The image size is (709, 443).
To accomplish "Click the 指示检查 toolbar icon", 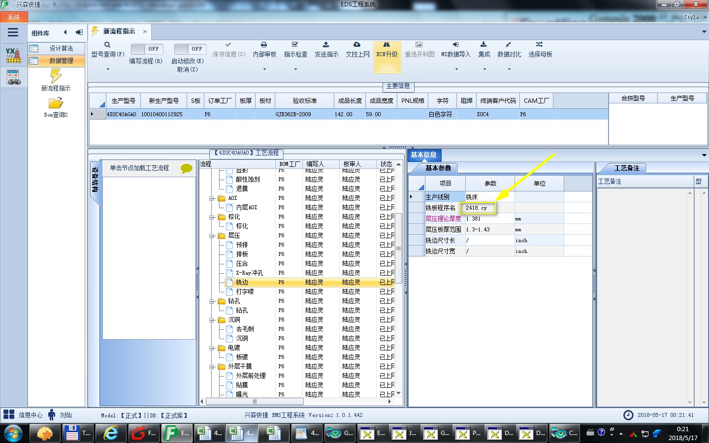I will pos(295,44).
